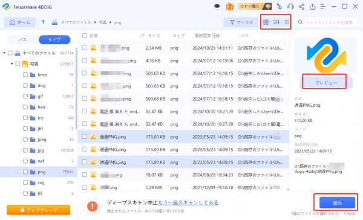Click image icon of 2.34 MB file
The height and width of the screenshot is (220, 363).
tap(93, 48)
